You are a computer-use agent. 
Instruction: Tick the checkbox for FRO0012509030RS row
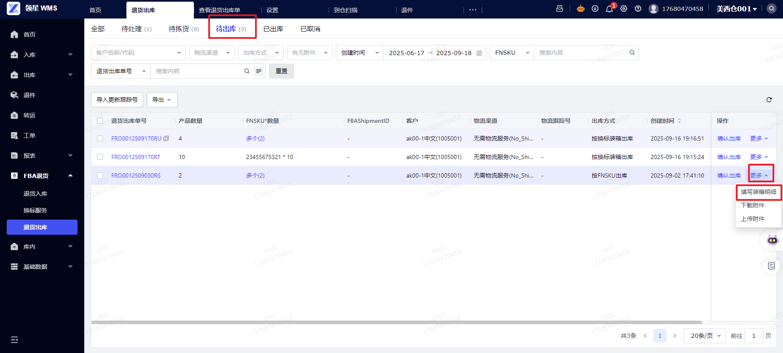[x=100, y=175]
